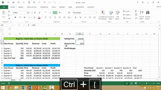
Task: Click Insert Function fx icon
Action: tap(28, 25)
